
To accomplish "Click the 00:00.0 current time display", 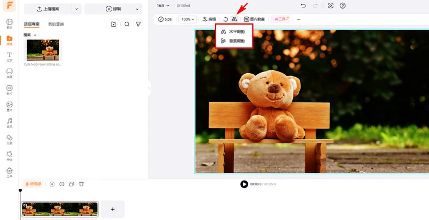I will [256, 184].
